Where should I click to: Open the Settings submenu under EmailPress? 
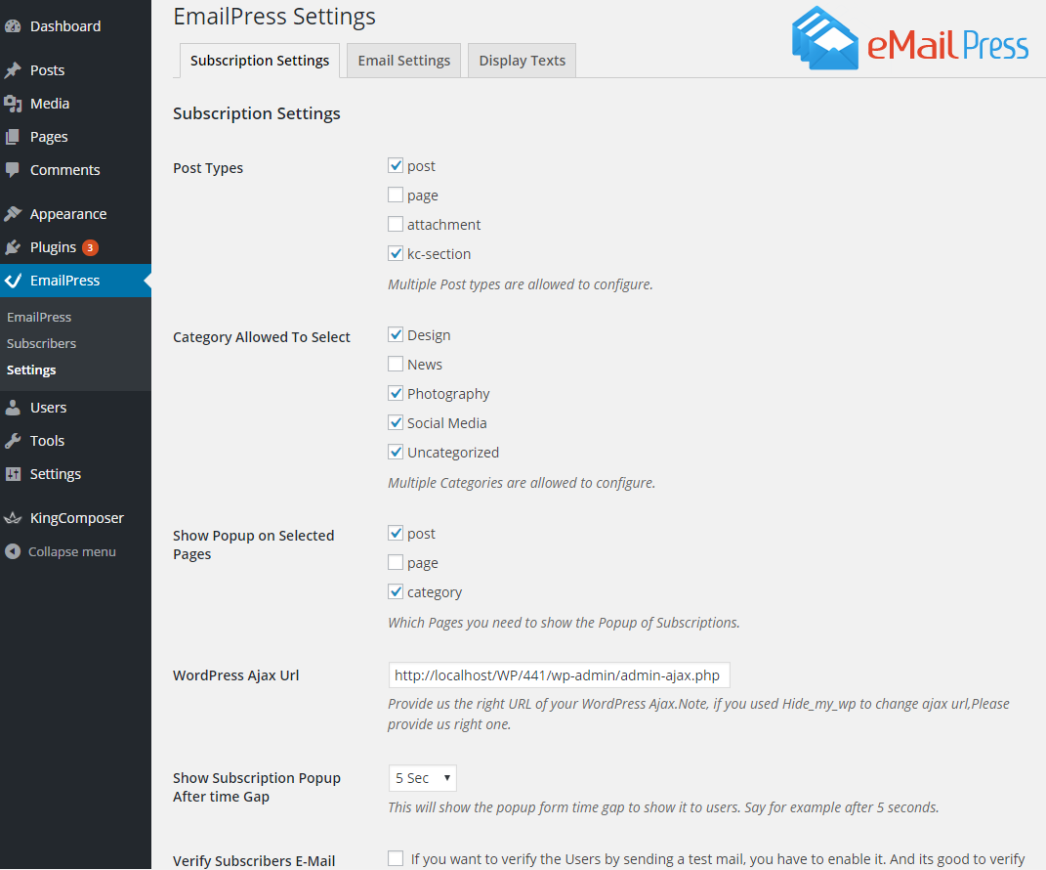(x=31, y=370)
